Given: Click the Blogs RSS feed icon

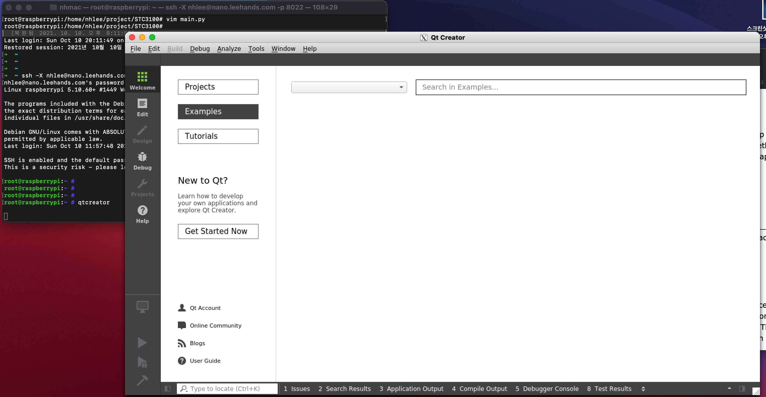Looking at the screenshot, I should point(182,343).
